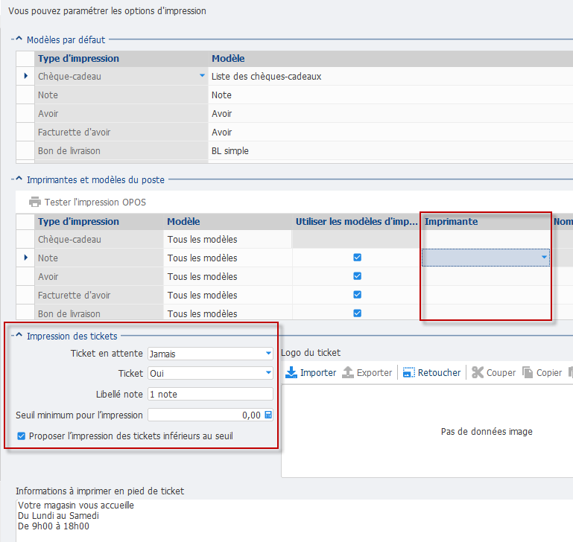Click the Modèle column header in printers table

pos(228,222)
